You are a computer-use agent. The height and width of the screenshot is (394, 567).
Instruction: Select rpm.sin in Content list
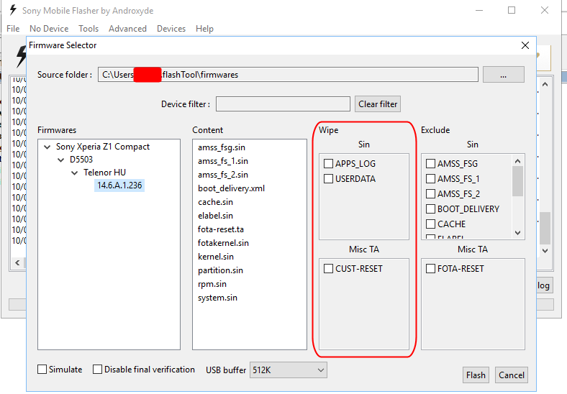pyautogui.click(x=212, y=284)
